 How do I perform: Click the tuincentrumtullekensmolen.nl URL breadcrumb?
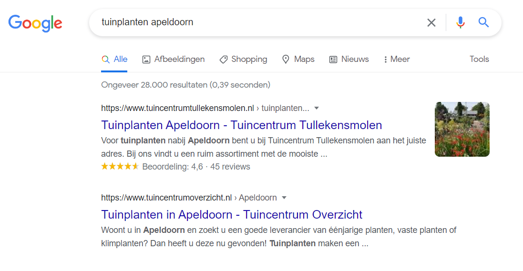click(x=177, y=108)
